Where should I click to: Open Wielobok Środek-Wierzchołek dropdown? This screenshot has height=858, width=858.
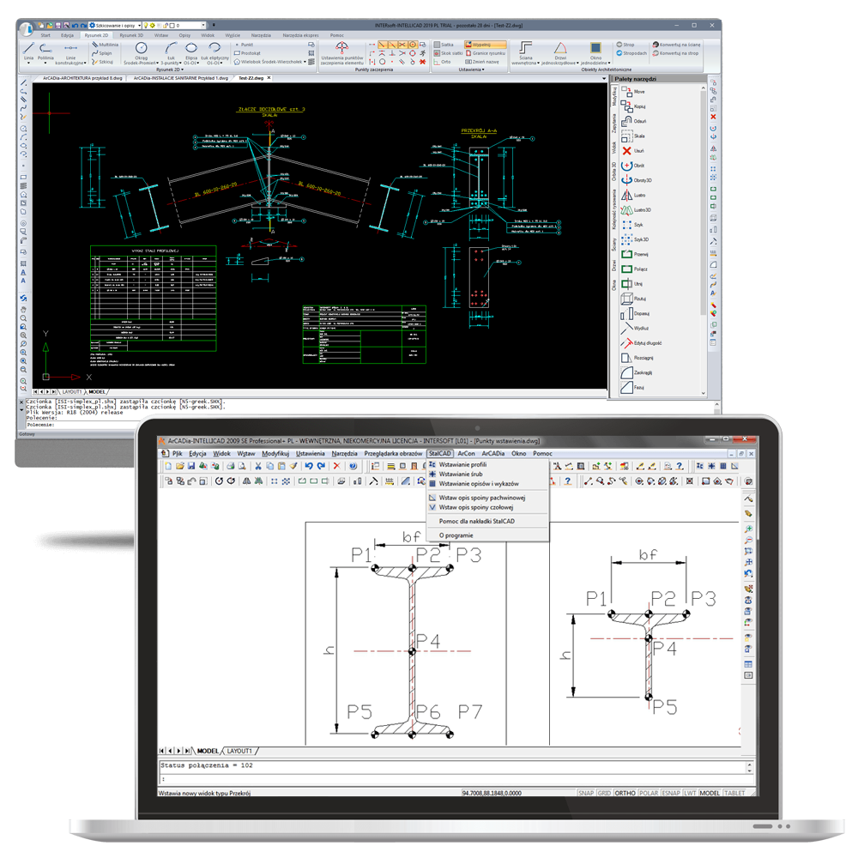(305, 62)
